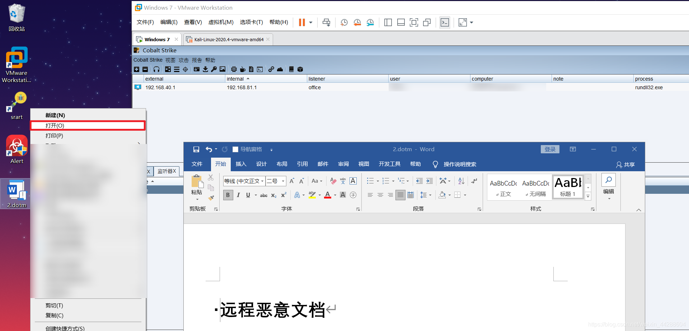Open the Cobalt Strike 攻击 menu

[184, 60]
